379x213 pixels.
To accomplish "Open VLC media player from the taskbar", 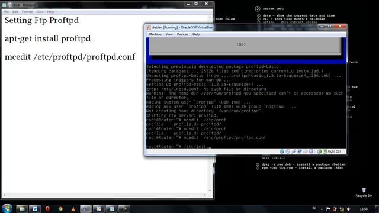I will tap(73, 209).
